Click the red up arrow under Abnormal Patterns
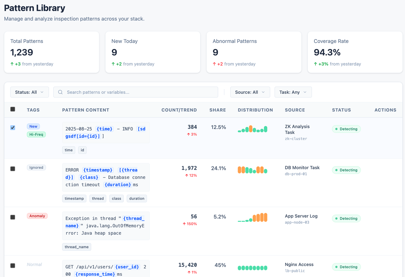Image resolution: width=405 pixels, height=277 pixels. (x=214, y=64)
